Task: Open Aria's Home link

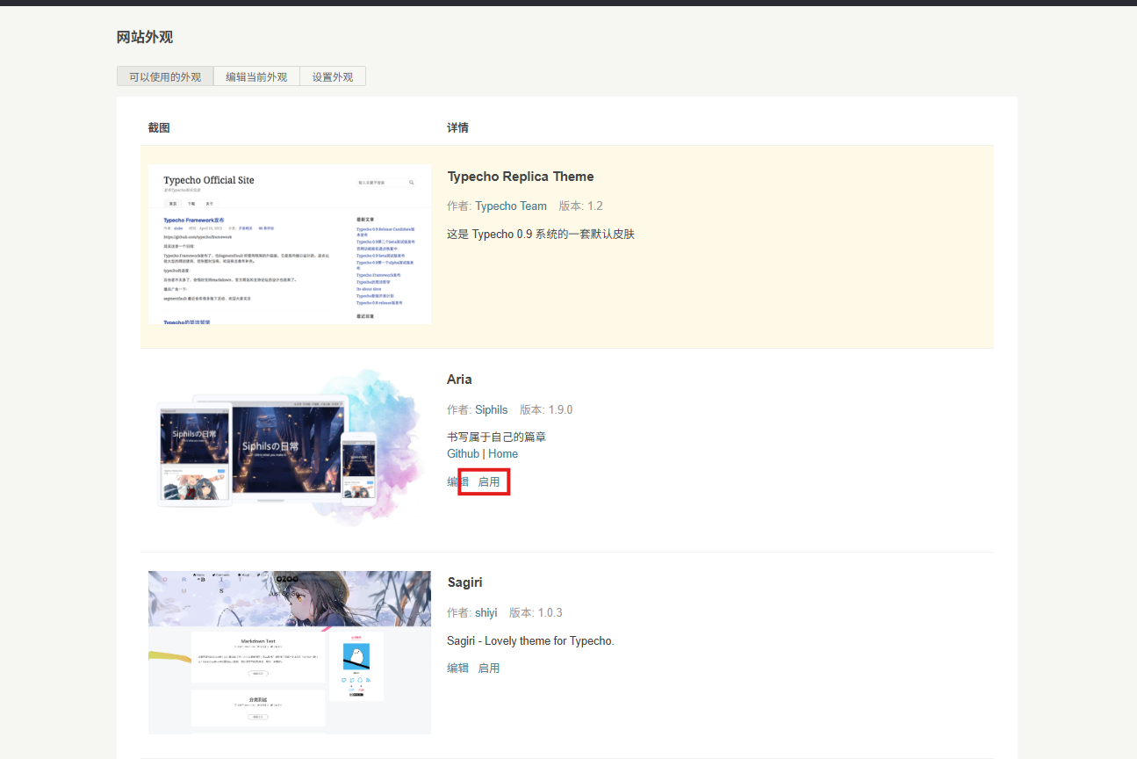Action: tap(503, 453)
